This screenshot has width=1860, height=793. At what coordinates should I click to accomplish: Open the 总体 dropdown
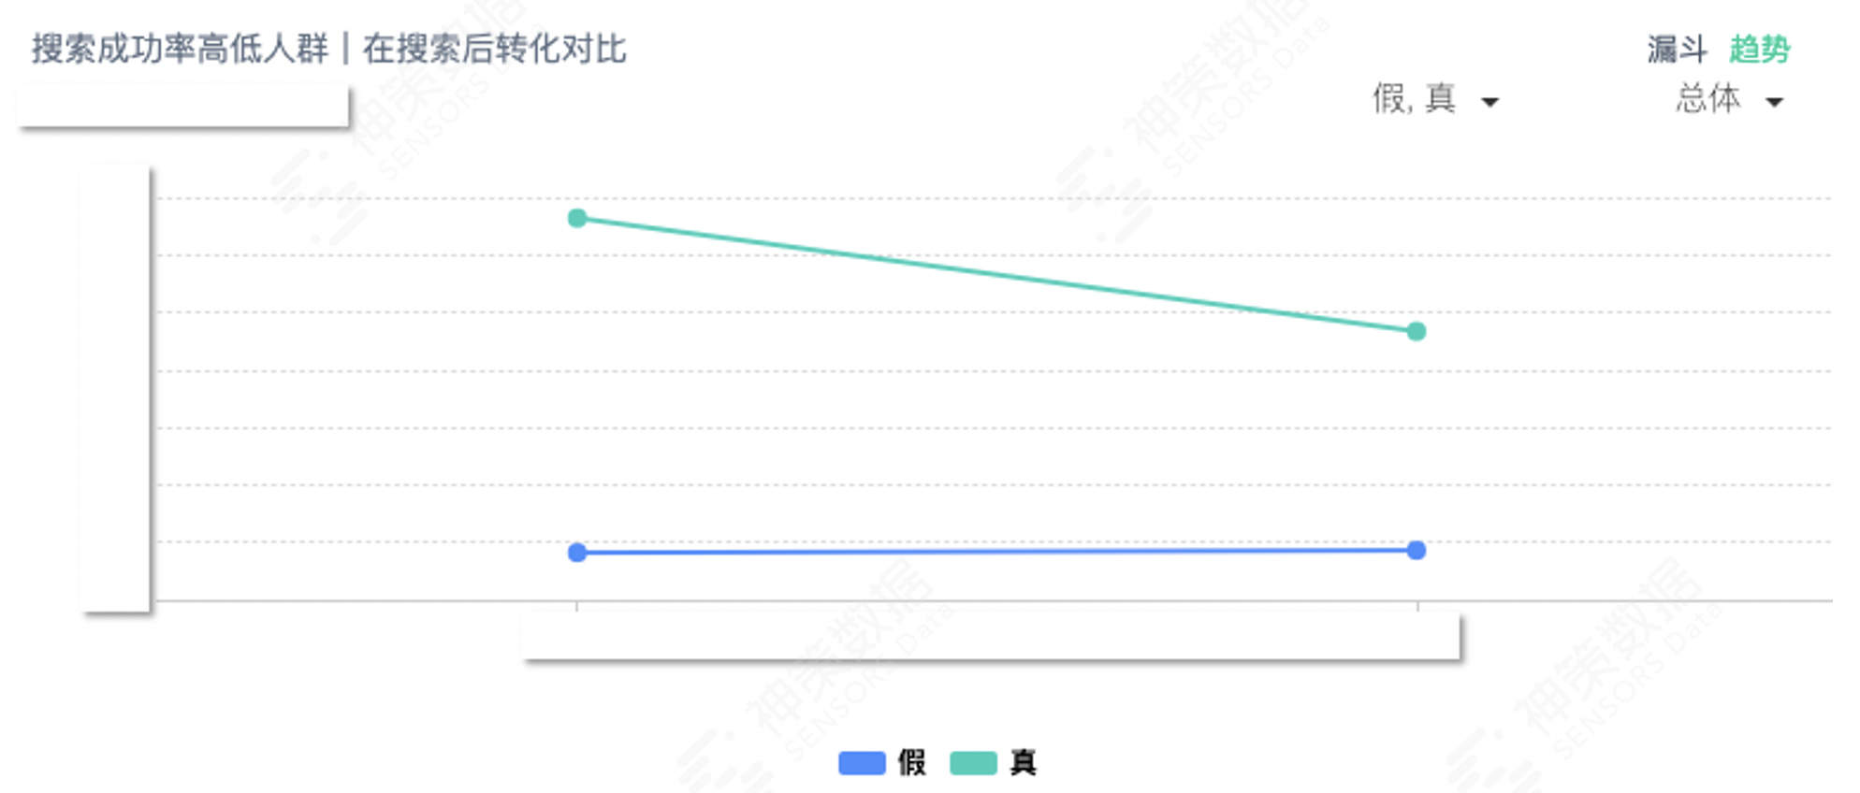click(x=1729, y=99)
